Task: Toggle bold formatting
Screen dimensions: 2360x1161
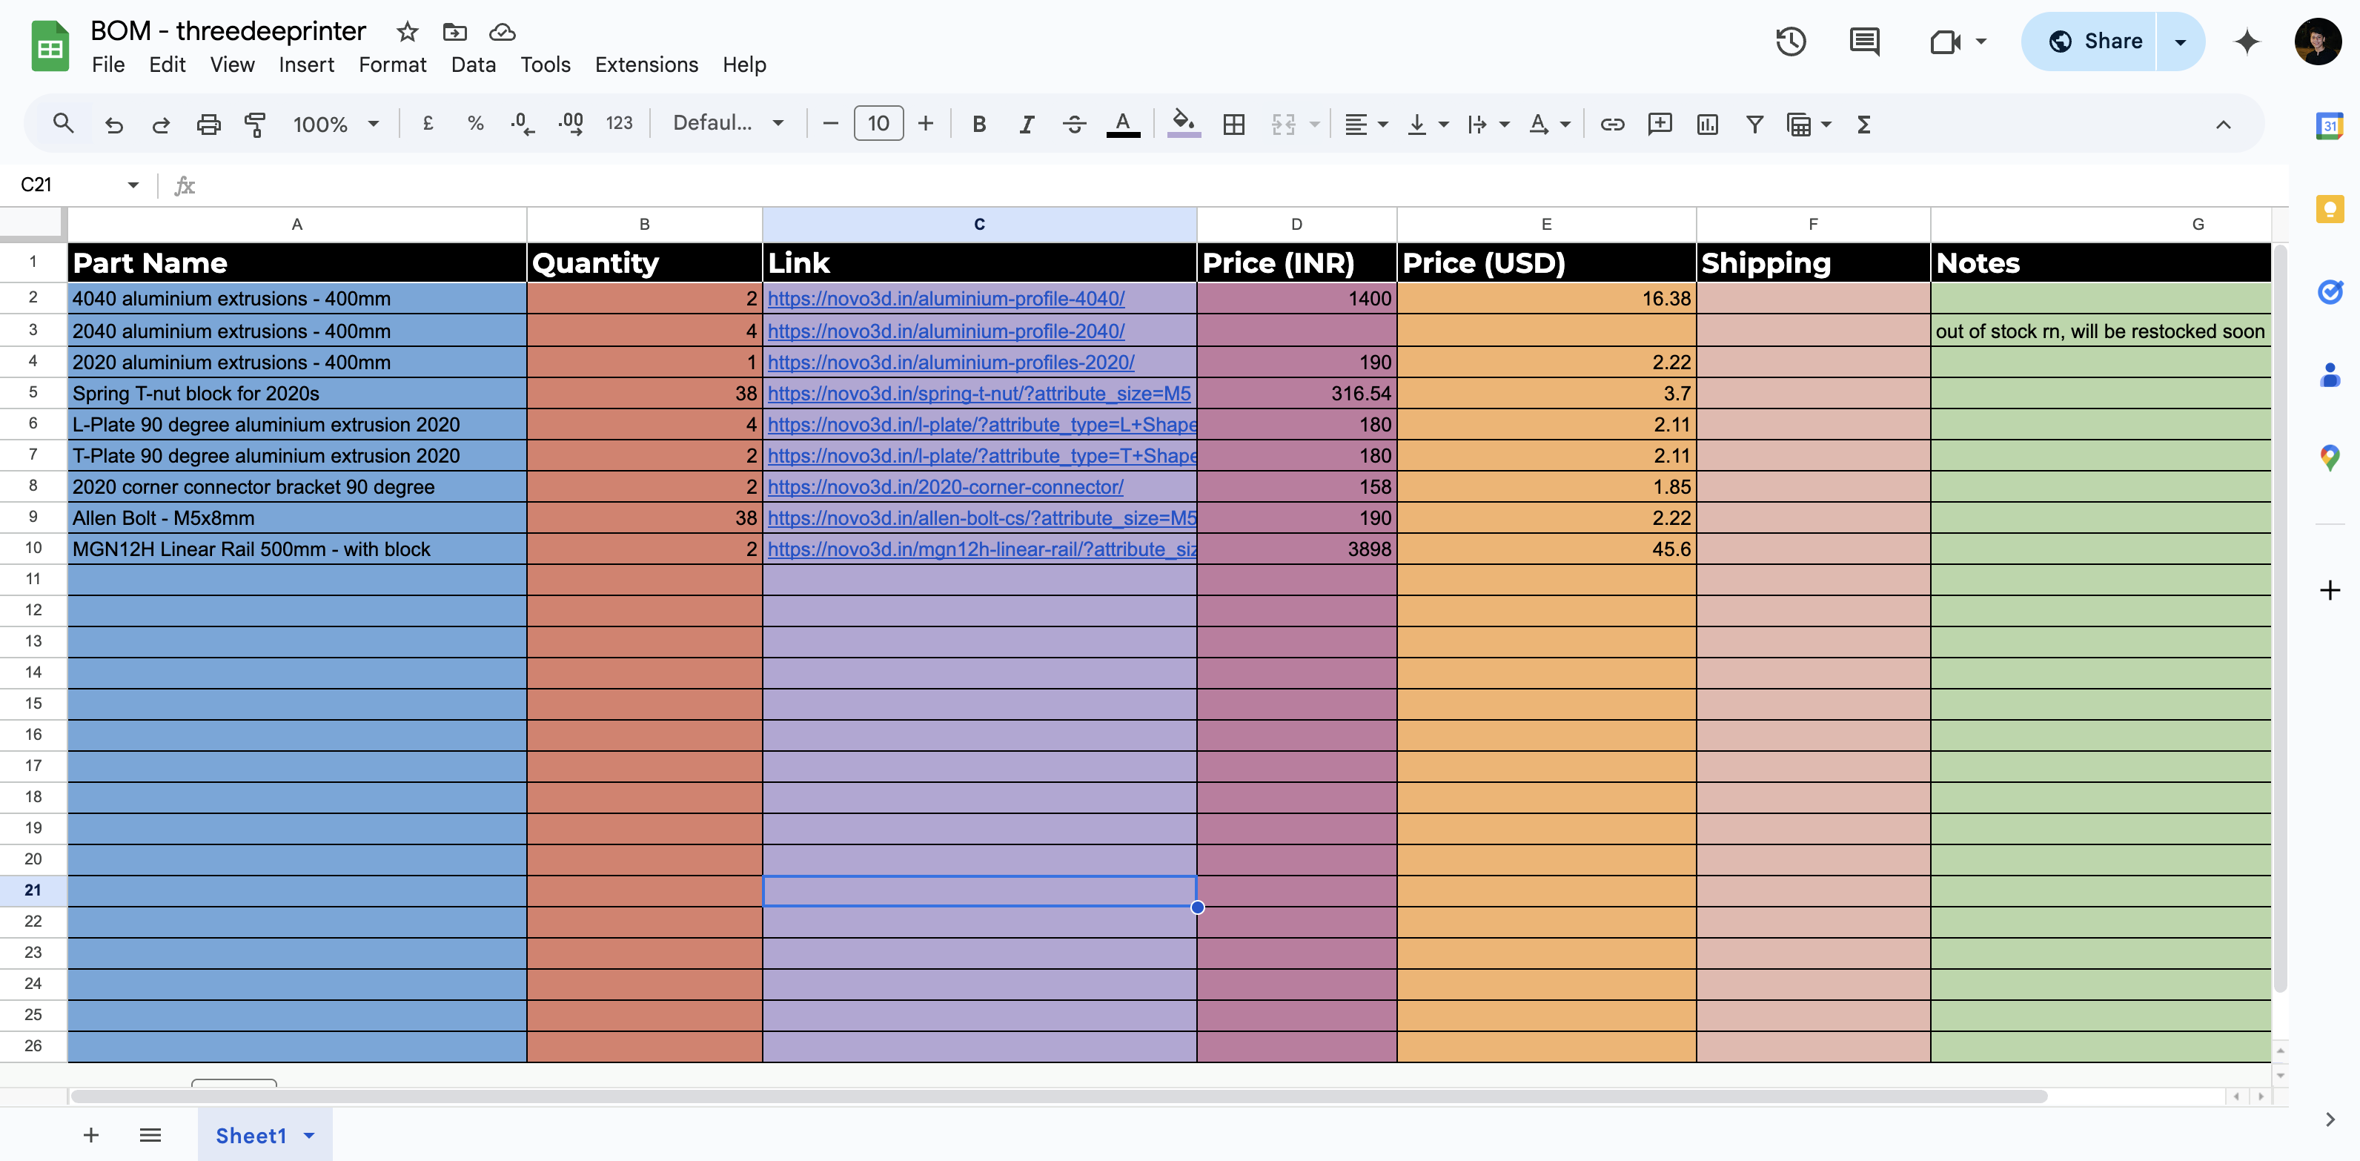Action: [978, 124]
